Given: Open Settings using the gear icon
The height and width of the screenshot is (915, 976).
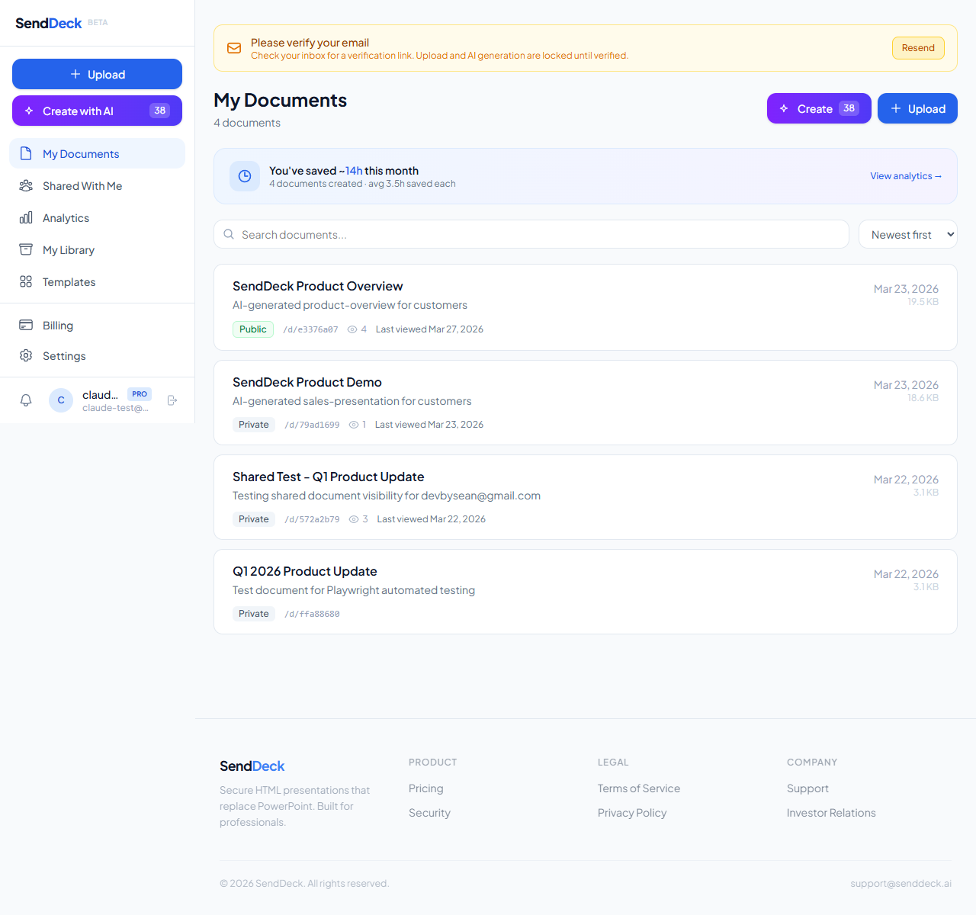Looking at the screenshot, I should coord(26,355).
